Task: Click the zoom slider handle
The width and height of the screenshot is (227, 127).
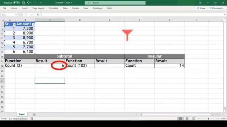Action: (209, 119)
